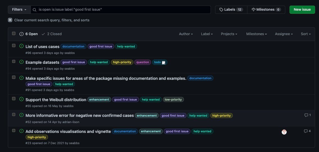
Task: Select checkbox for Example datasets issue
Action: (14, 62)
